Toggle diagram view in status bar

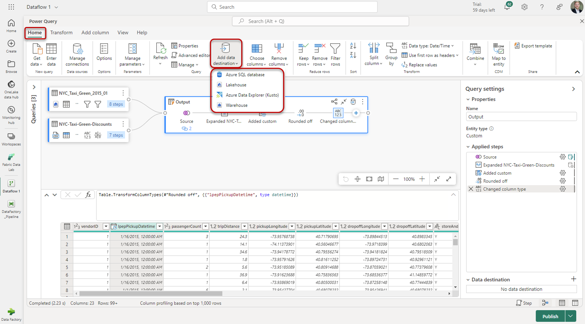(x=545, y=303)
